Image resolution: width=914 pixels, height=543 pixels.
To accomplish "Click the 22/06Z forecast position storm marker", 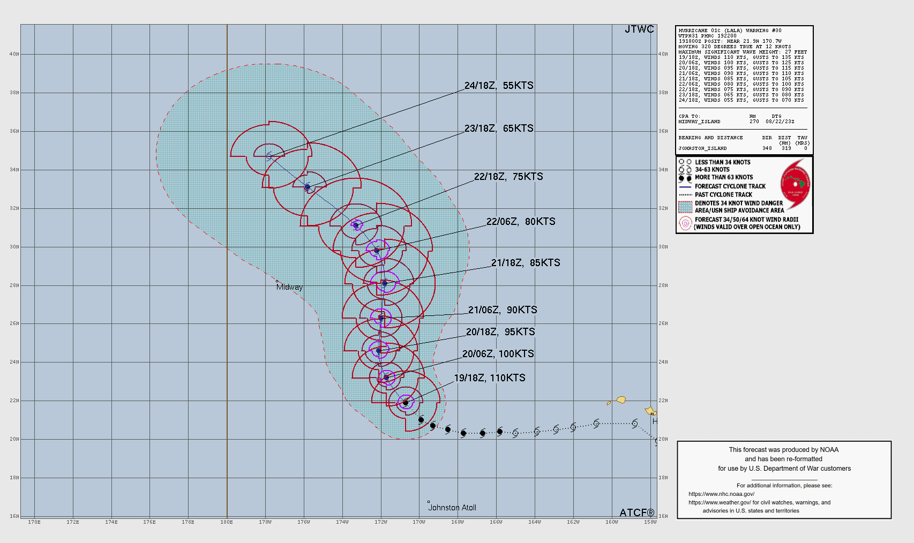I will (377, 250).
